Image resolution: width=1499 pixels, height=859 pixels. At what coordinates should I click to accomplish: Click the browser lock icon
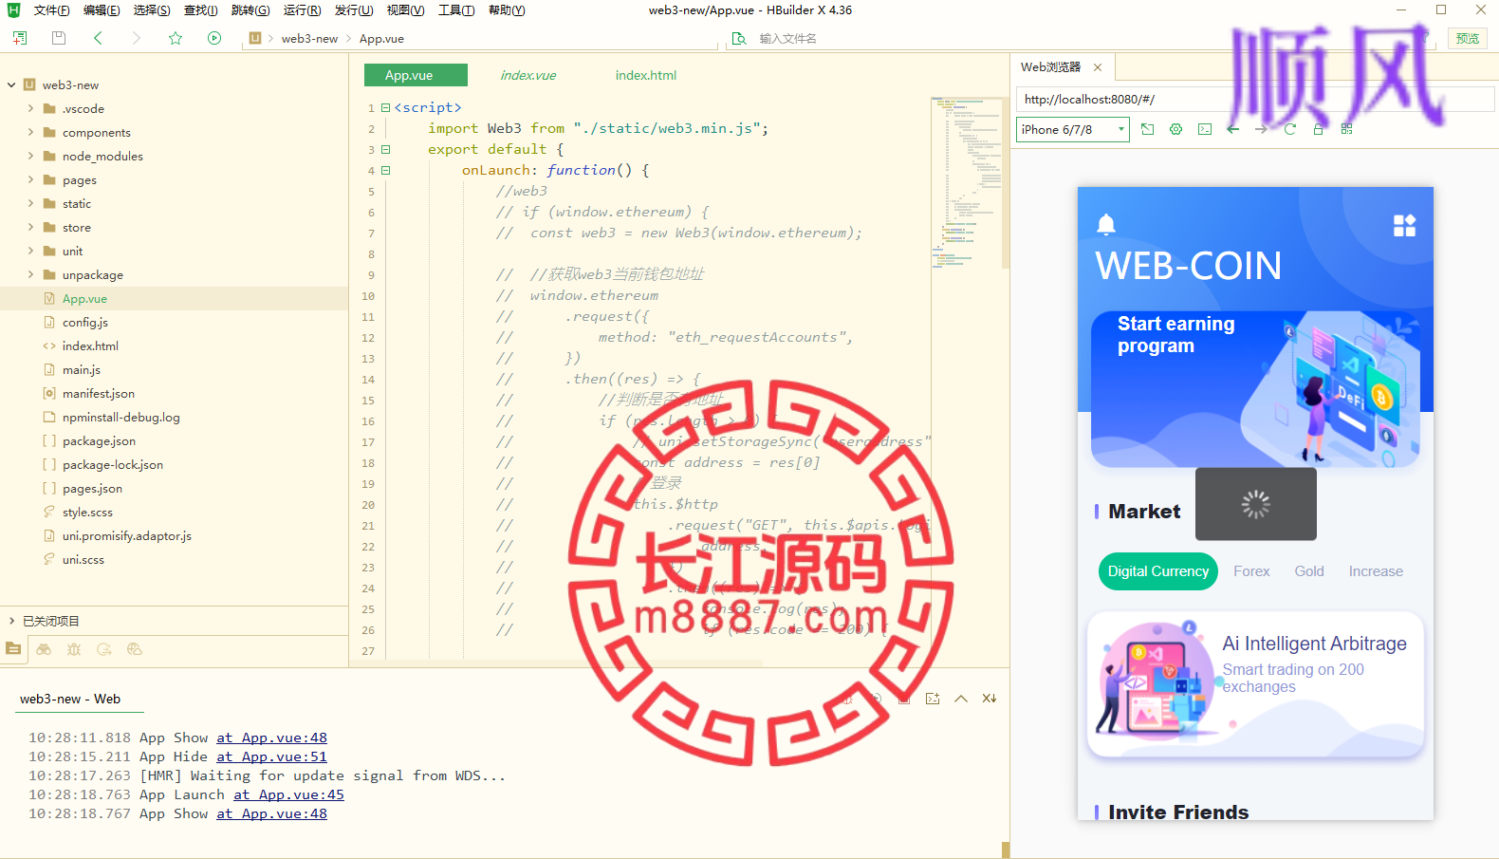[1318, 129]
